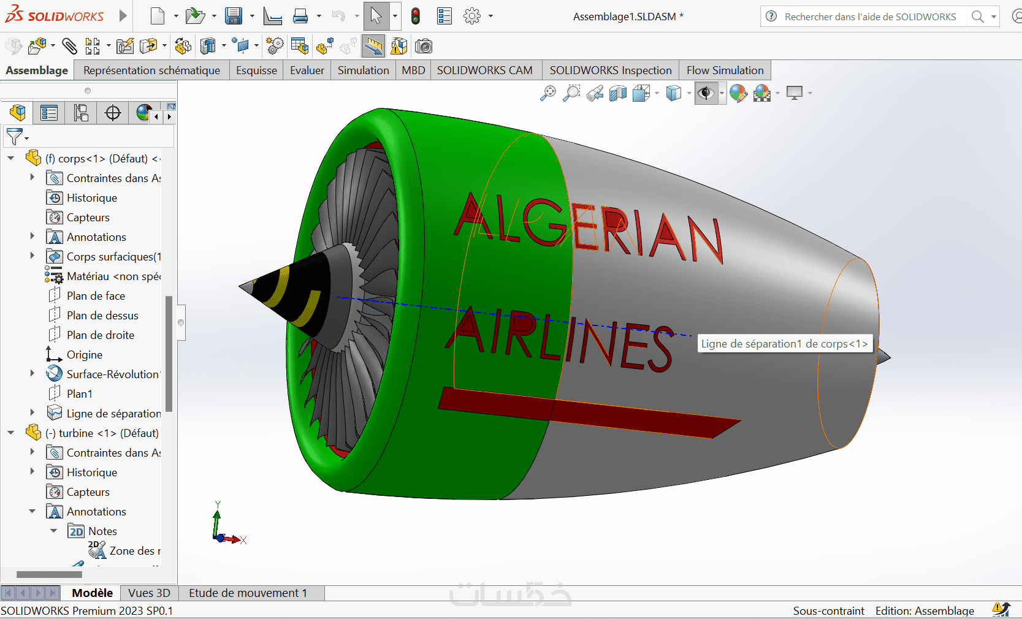
Task: Select the FeatureManager design tree tab
Action: 17,113
